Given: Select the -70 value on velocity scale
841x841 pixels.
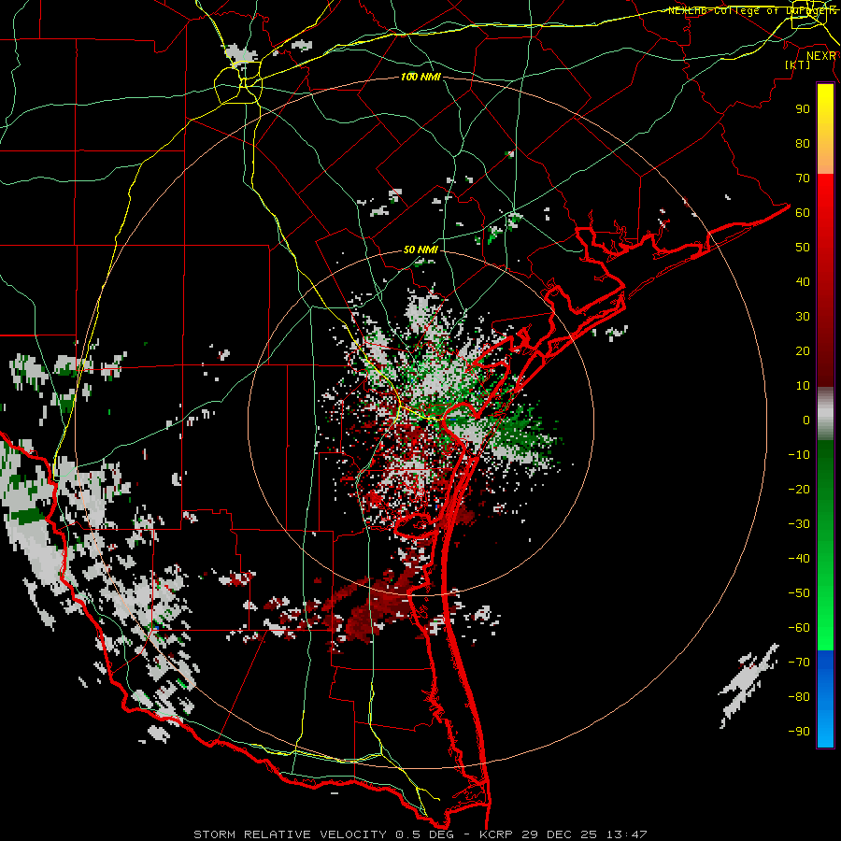Looking at the screenshot, I should pos(799,663).
